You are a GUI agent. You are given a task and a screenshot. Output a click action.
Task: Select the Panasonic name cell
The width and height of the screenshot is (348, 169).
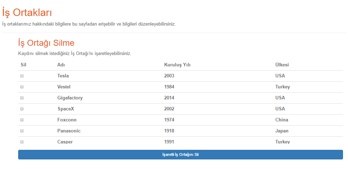coord(69,131)
